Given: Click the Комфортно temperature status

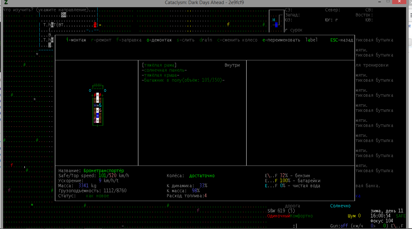Looking at the screenshot, I should [302, 216].
